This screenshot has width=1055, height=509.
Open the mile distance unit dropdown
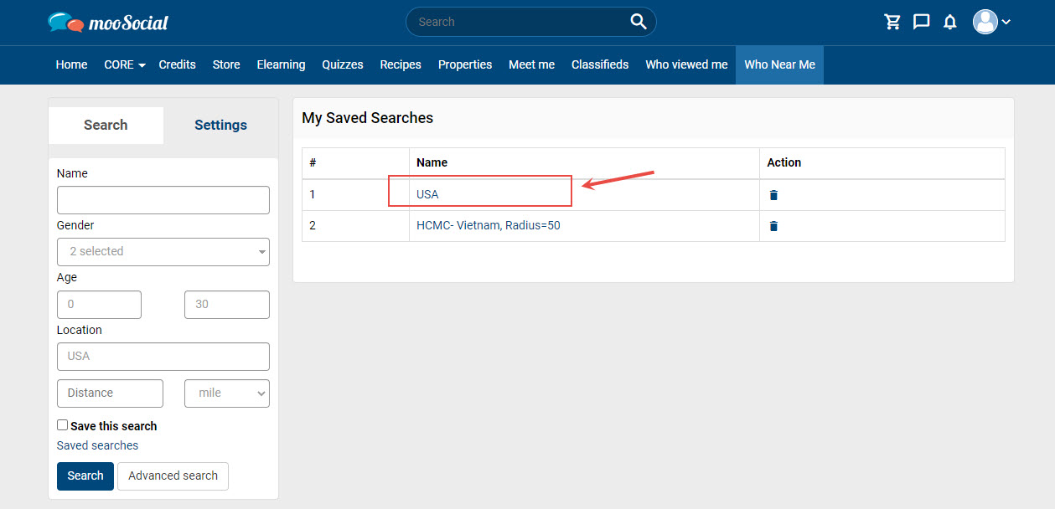tap(227, 393)
